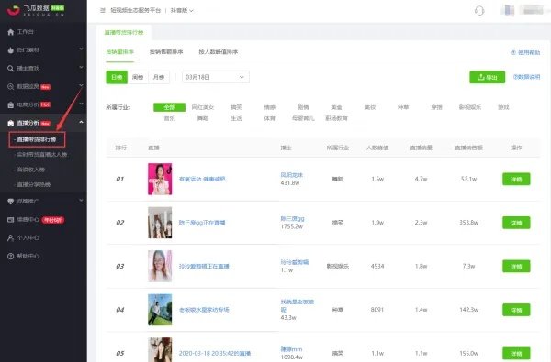Open the 使用帮助 link
Viewport: 551px width, 362px height.
point(525,52)
